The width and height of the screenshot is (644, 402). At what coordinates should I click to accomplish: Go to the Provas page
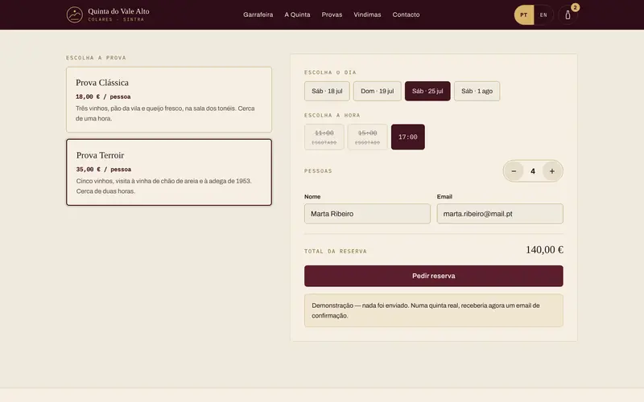point(332,14)
